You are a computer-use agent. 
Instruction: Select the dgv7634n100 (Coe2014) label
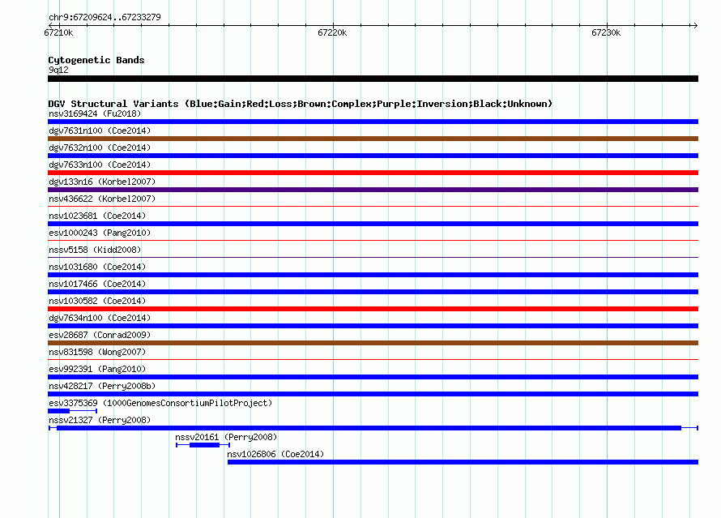click(x=100, y=318)
